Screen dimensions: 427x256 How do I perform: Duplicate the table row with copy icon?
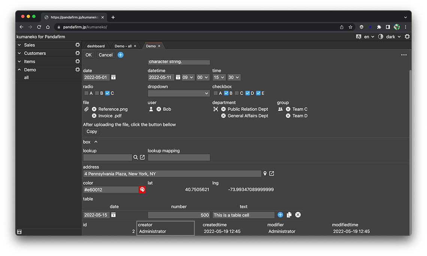(289, 215)
